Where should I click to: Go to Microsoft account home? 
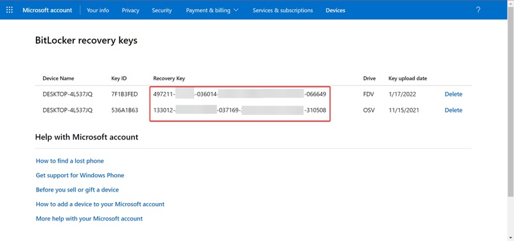click(47, 10)
